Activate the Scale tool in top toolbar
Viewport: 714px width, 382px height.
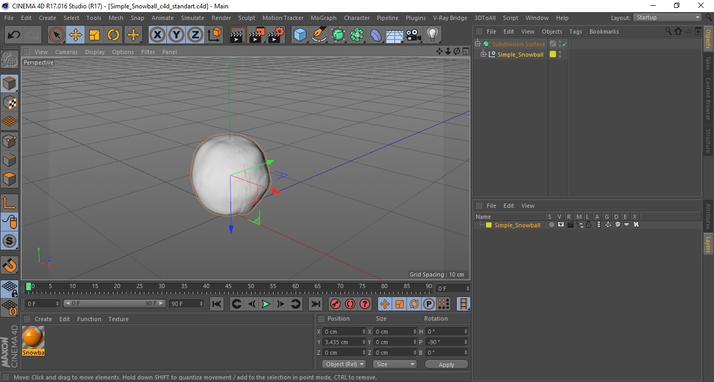tap(94, 35)
